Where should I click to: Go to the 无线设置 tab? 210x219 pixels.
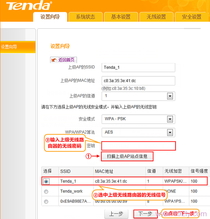[x=156, y=17]
